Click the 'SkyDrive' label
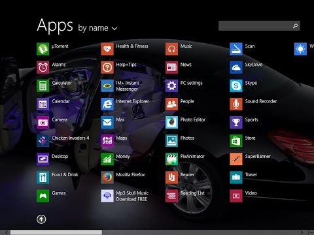Screen dimensions: 314x235 [x=254, y=65]
